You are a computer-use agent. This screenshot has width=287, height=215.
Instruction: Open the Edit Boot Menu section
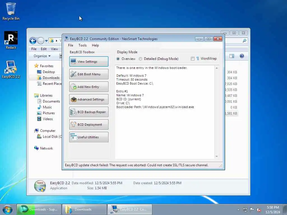point(89,74)
